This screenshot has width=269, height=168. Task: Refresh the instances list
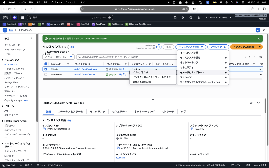pos(159,47)
